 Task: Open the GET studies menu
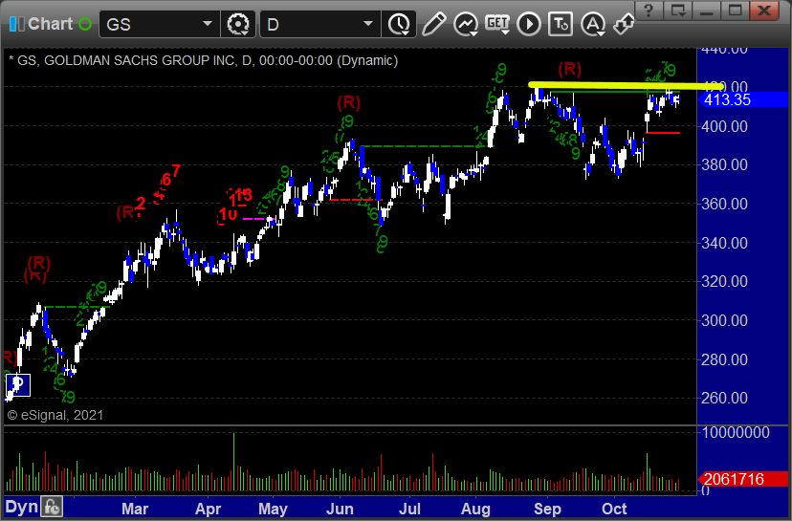(497, 24)
